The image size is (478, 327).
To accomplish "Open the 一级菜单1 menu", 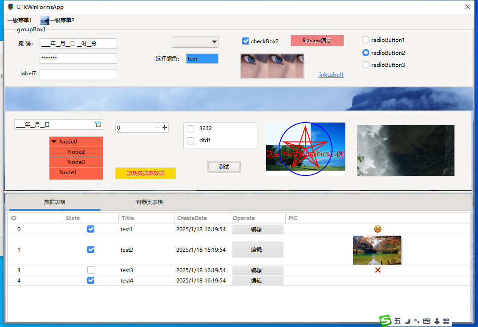I will click(20, 20).
